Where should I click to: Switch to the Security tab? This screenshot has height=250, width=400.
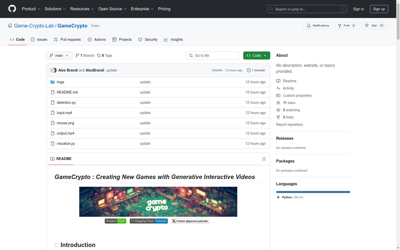coord(148,39)
